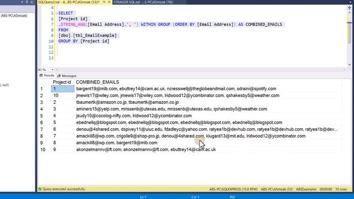Collapse the SELECT statement outline at line 5
This screenshot has height=199, width=354.
[x=56, y=13]
